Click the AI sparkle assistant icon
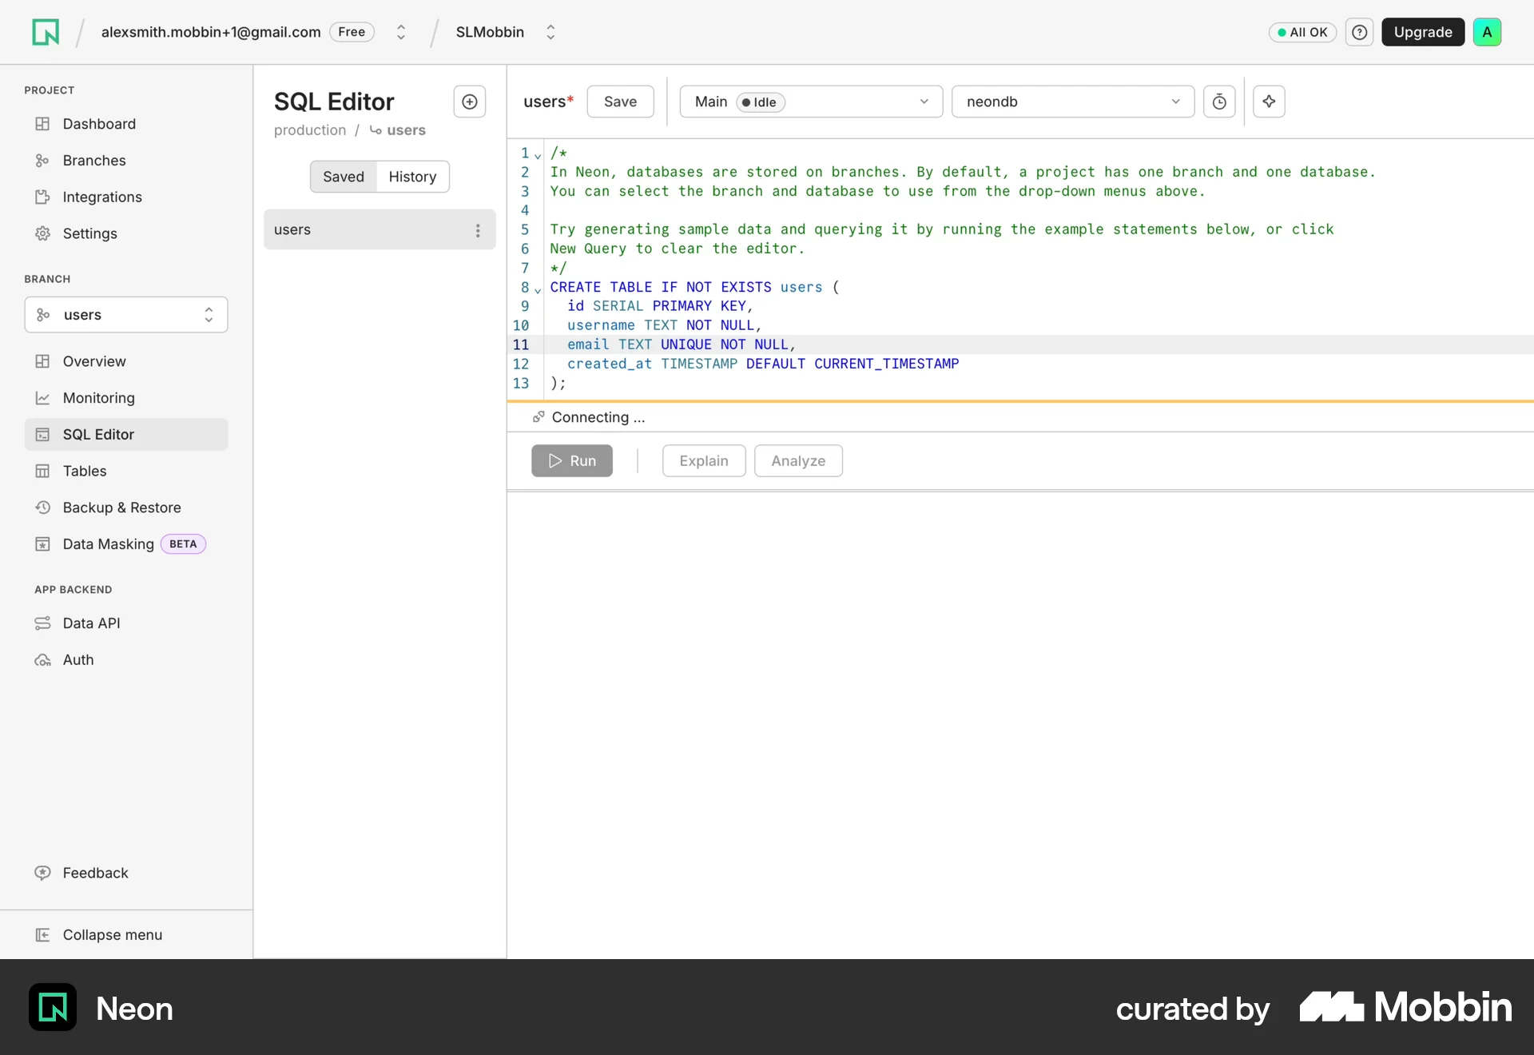 (x=1269, y=102)
